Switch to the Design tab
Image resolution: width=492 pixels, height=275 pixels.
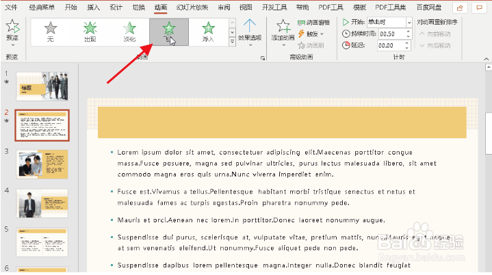click(x=116, y=8)
